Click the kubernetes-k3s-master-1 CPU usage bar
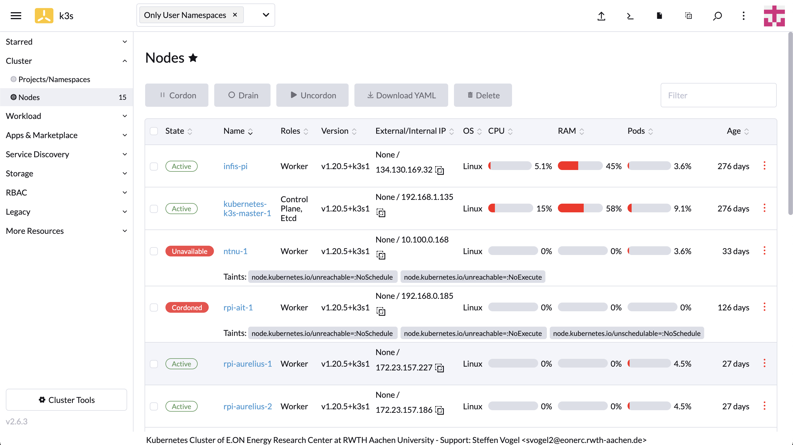 (510, 208)
